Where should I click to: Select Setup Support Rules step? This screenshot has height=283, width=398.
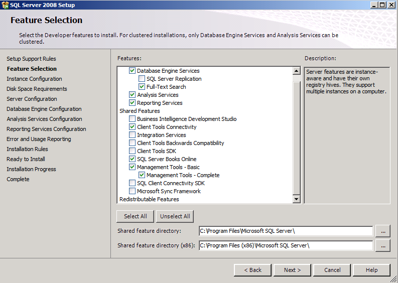click(31, 59)
